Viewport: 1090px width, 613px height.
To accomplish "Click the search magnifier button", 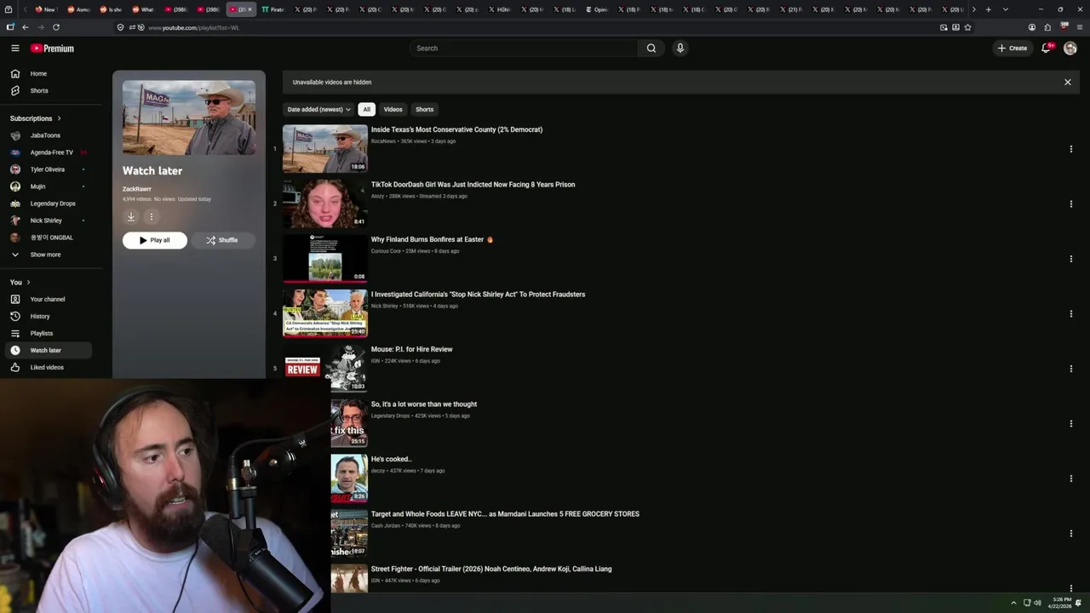I will point(651,49).
